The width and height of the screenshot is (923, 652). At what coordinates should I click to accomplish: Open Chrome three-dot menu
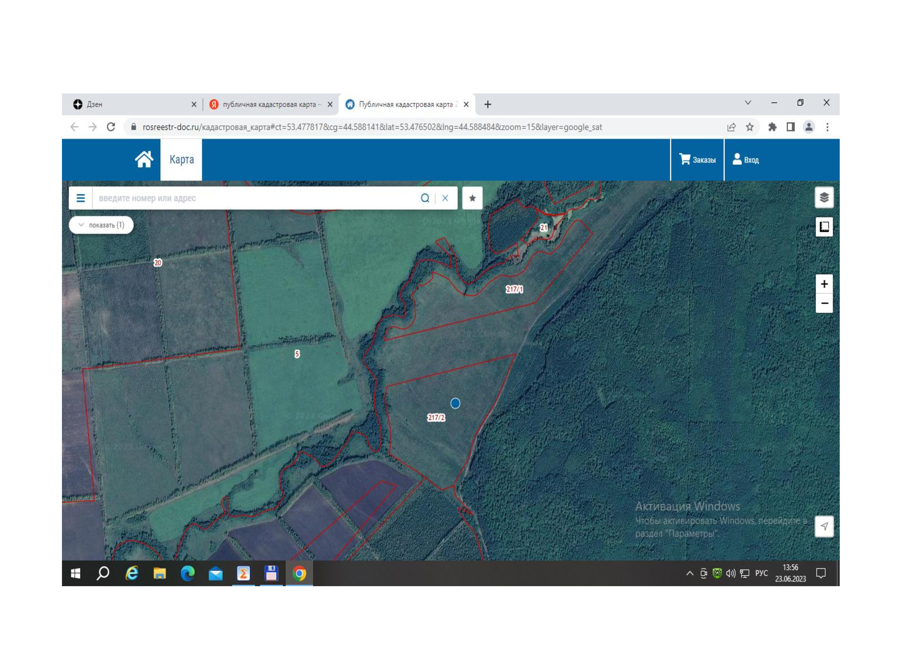pyautogui.click(x=828, y=127)
